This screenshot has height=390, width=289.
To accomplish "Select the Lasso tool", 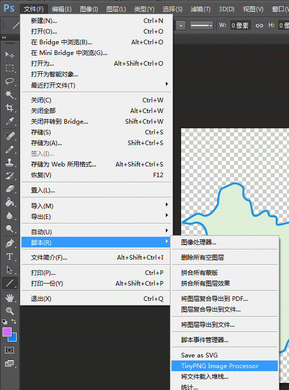I will click(x=10, y=81).
